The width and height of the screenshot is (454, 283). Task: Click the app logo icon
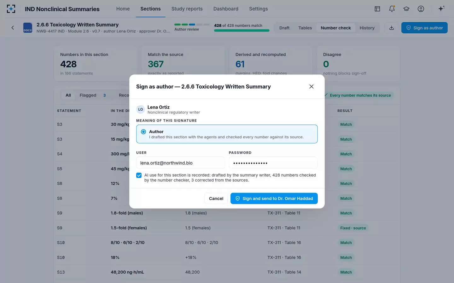(11, 9)
